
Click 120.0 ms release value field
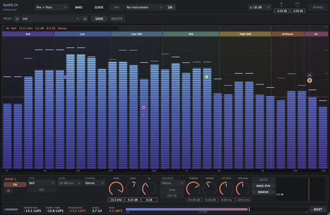click(x=243, y=200)
